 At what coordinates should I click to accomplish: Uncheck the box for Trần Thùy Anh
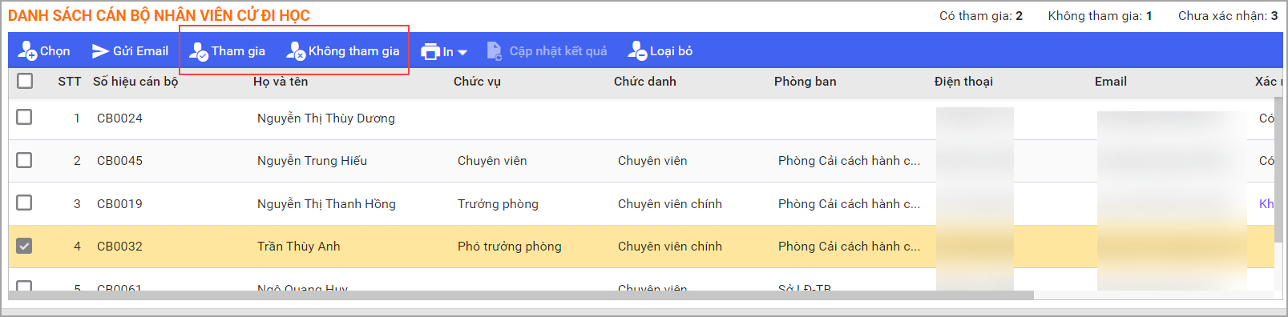coord(25,246)
